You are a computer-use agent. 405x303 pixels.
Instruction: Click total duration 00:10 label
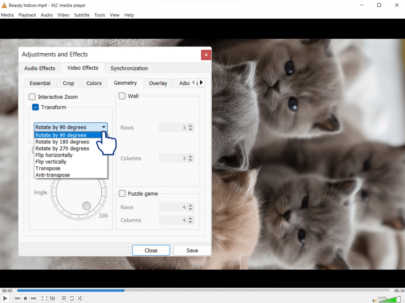click(x=399, y=291)
